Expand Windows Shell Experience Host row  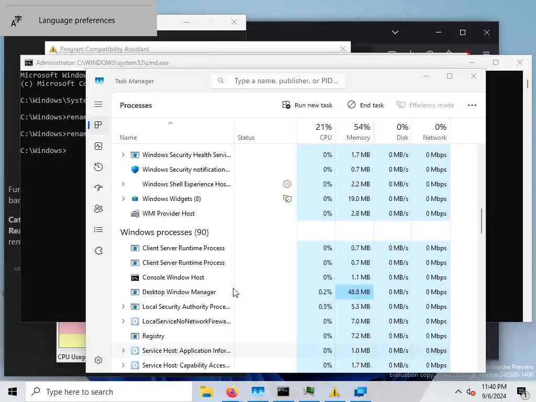tap(123, 184)
